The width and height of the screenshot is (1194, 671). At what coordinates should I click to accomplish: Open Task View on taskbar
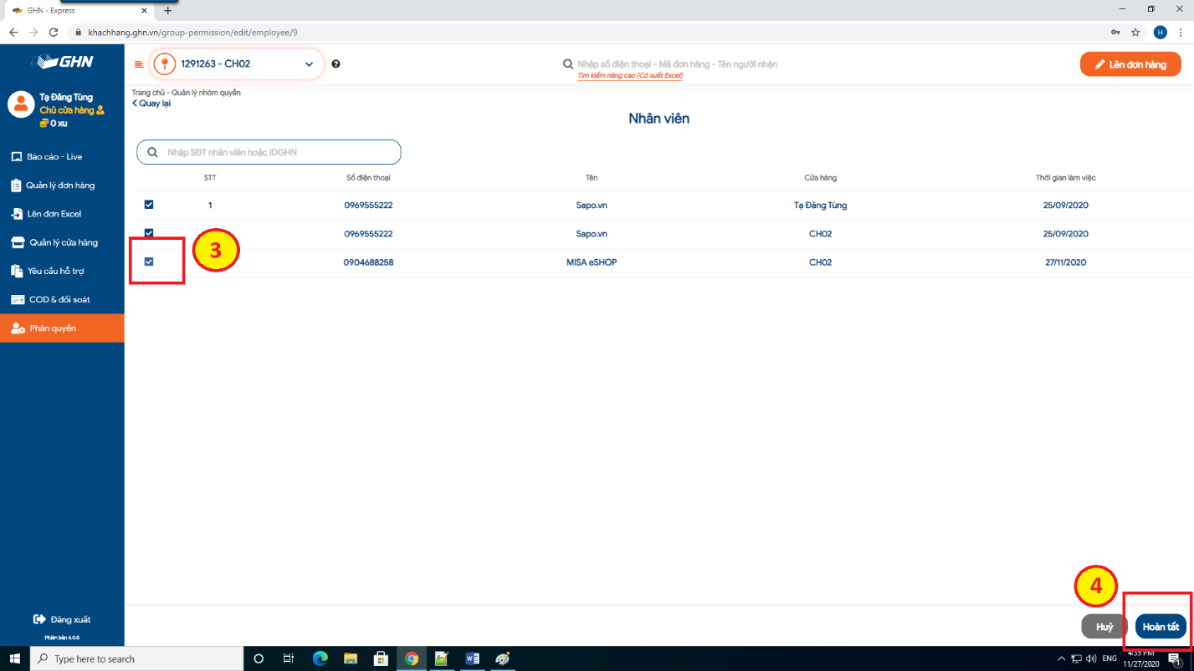coord(289,658)
